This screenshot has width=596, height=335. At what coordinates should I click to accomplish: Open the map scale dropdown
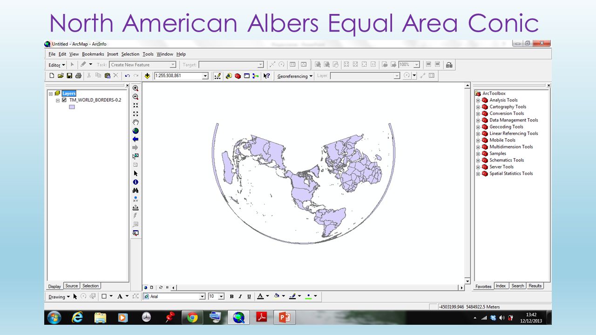pos(205,76)
